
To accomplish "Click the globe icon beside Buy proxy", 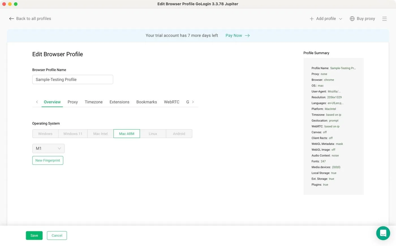I will click(352, 19).
